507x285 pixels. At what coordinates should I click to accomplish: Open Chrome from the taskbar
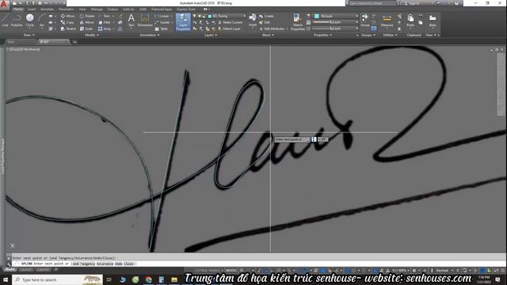(x=148, y=279)
